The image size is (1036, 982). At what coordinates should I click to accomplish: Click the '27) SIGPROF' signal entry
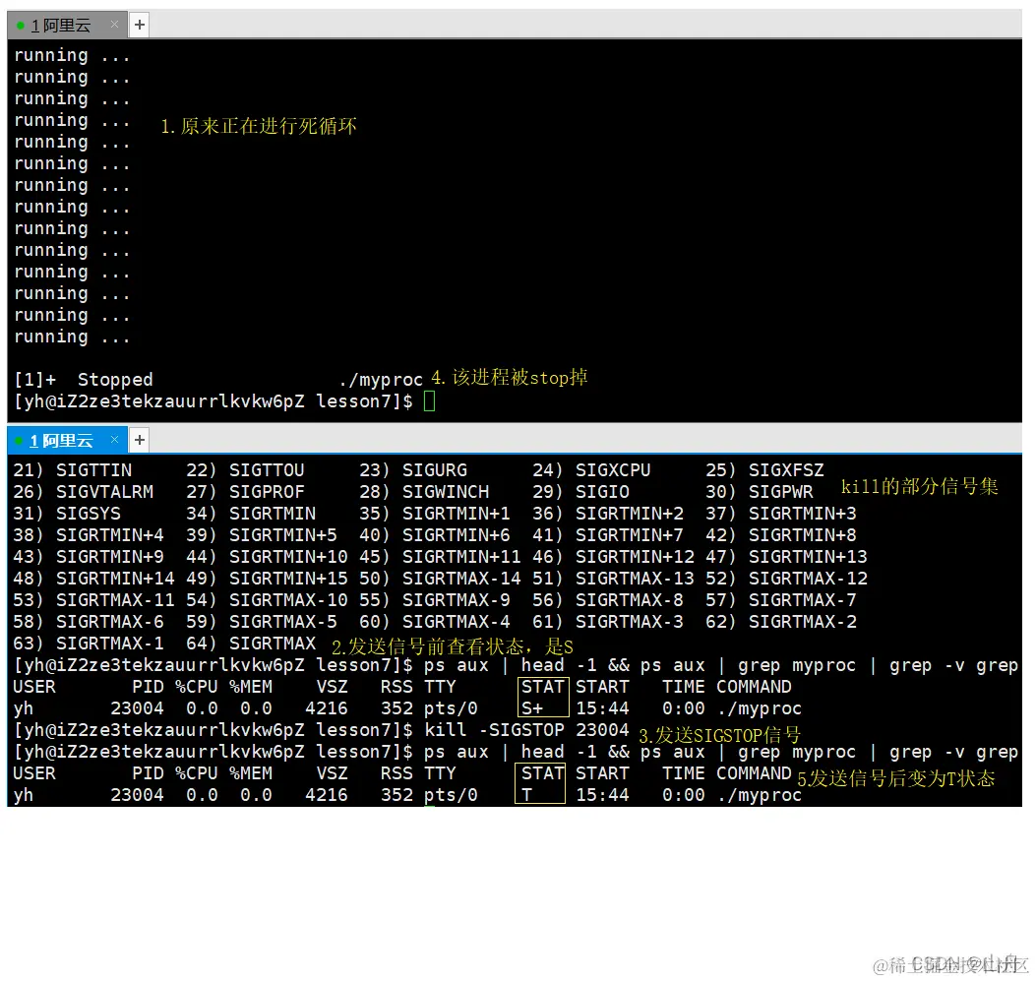tap(245, 492)
